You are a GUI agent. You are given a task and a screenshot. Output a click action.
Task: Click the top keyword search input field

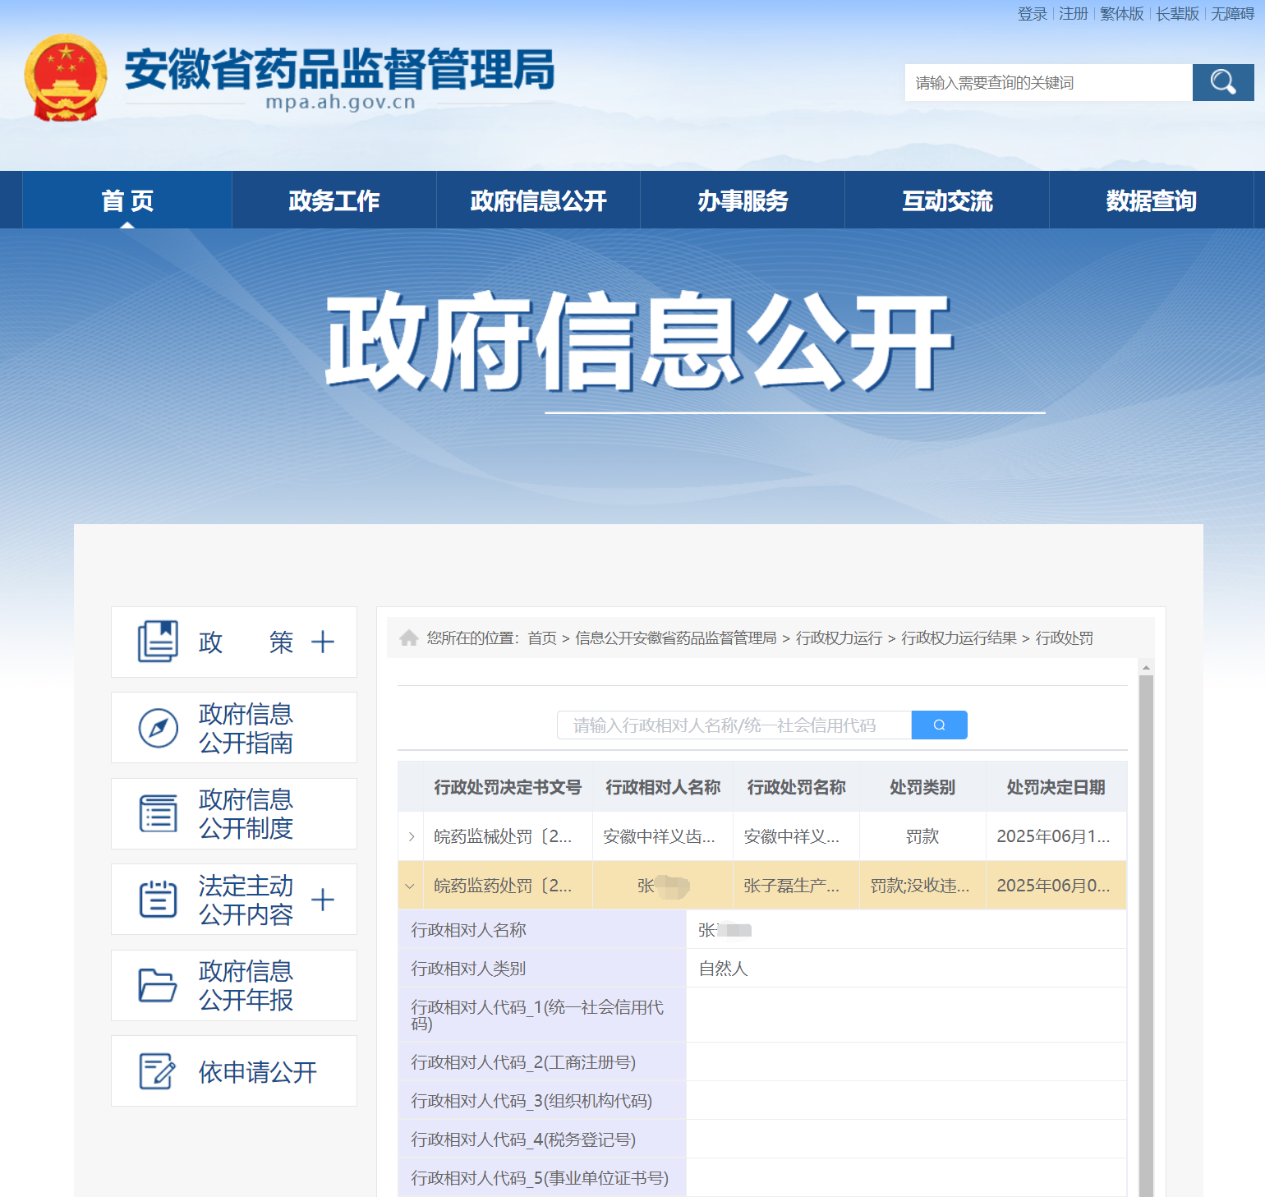coord(1049,82)
